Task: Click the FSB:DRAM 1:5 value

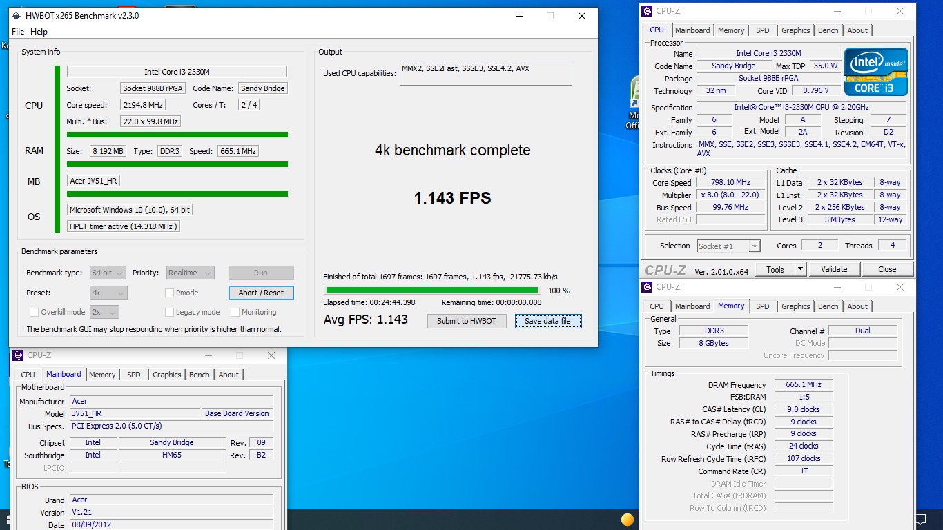Action: (803, 397)
